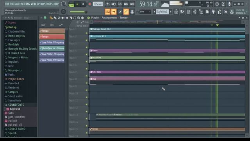Click the microphone one-click recording icon
The image size is (250, 141).
[229, 4]
